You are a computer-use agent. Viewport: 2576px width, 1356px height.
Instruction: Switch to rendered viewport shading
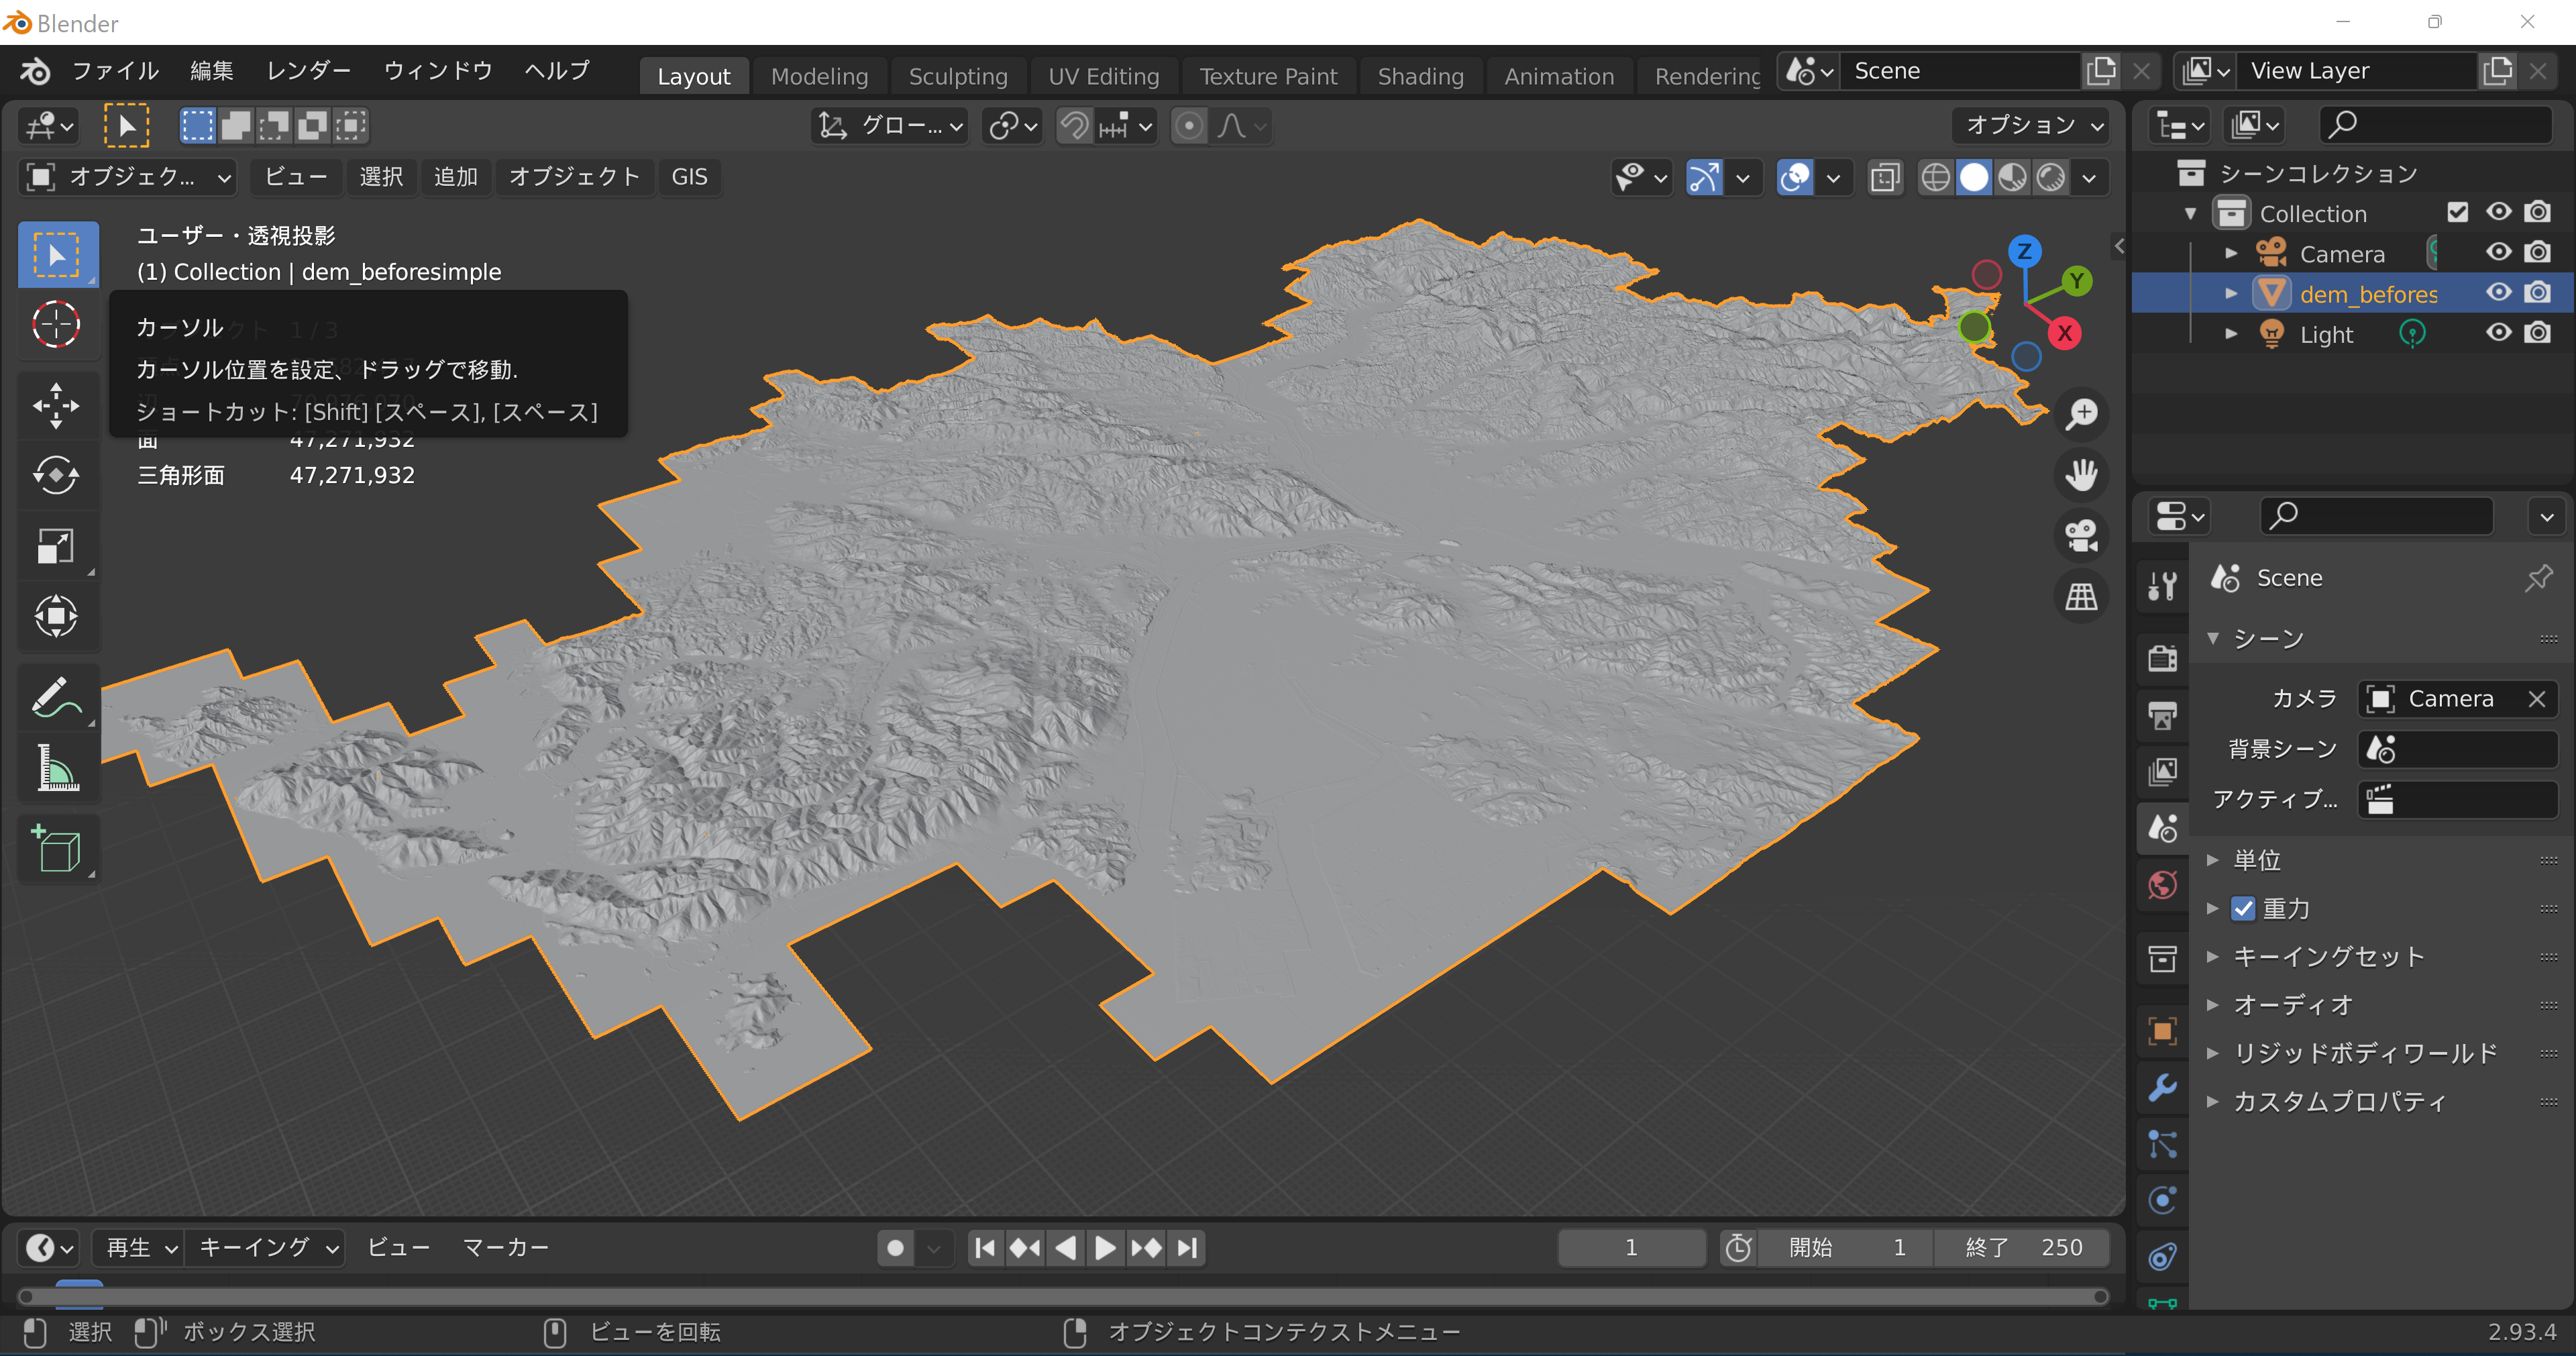(x=2051, y=178)
